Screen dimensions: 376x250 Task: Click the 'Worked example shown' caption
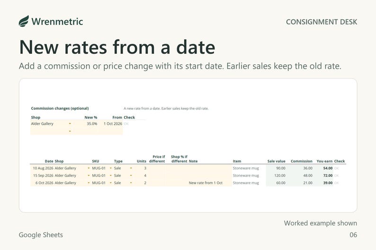(321, 223)
